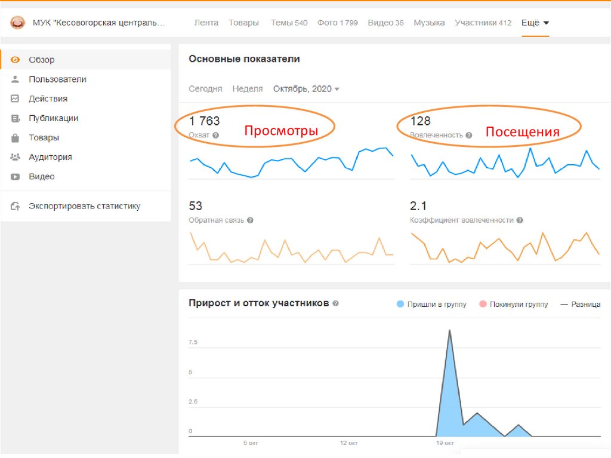Select the Неделя period filter

pos(248,89)
